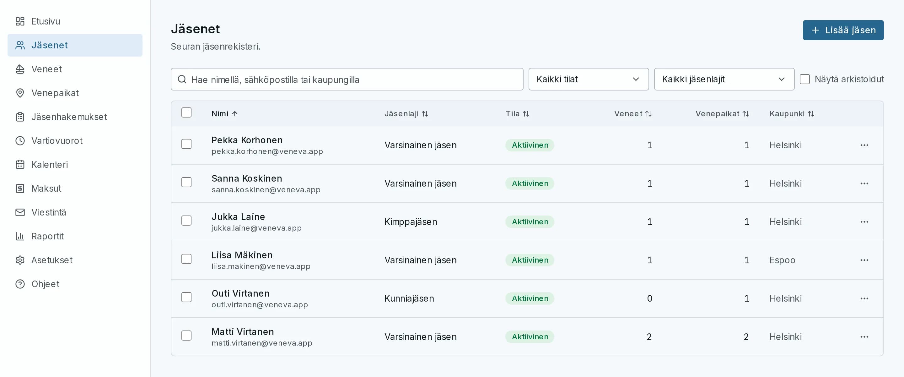Screen dimensions: 904x377
Task: Open Outi Virtanen's member name
Action: pos(240,293)
